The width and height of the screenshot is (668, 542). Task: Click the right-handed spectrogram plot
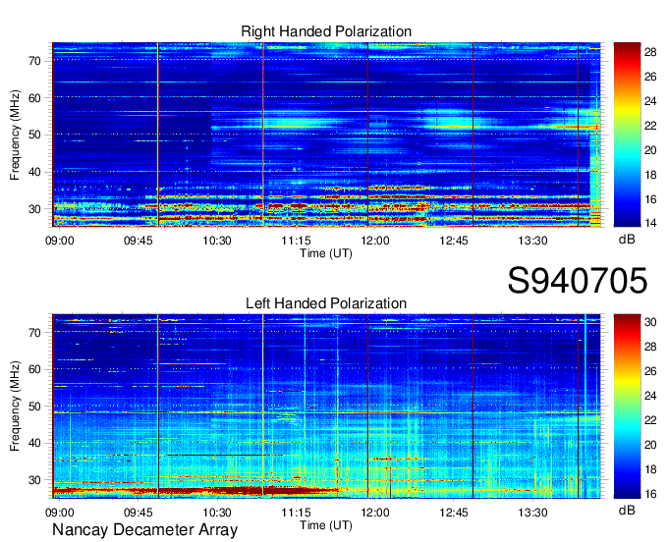pos(326,135)
